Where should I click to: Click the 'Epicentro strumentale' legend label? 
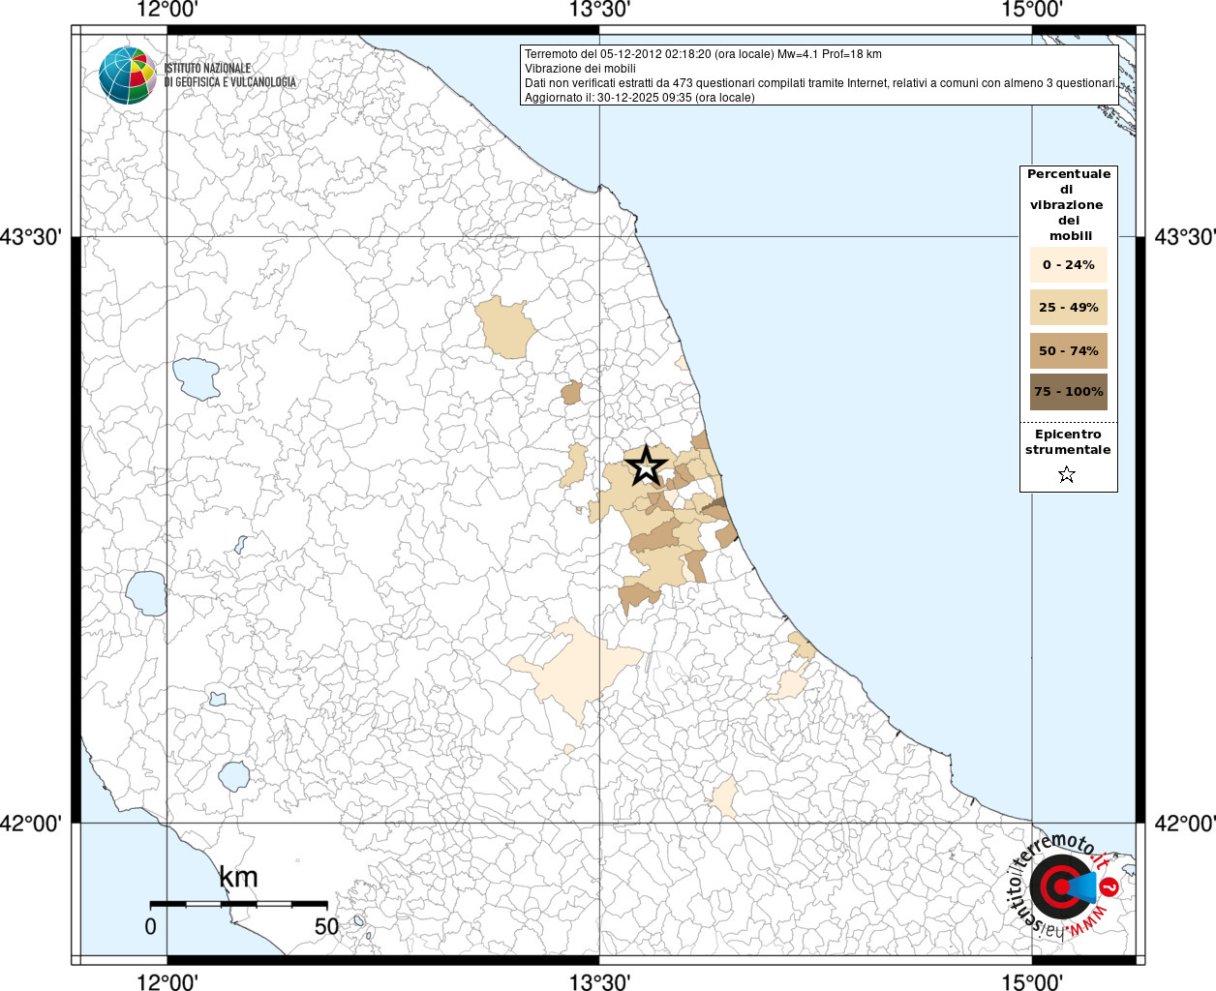1068,442
